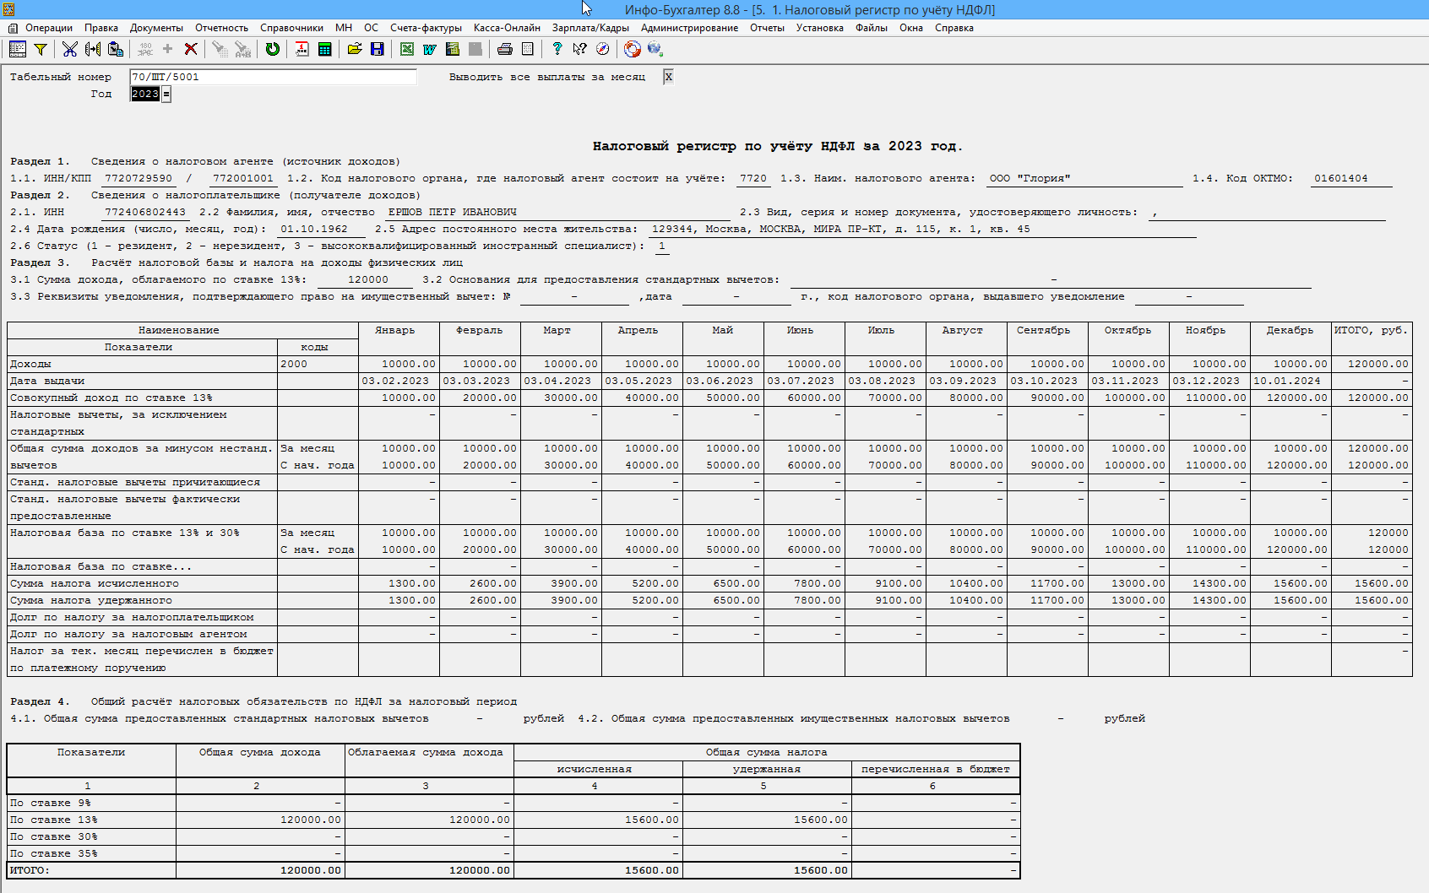The width and height of the screenshot is (1429, 893).
Task: Open the Правка menu
Action: click(x=101, y=28)
